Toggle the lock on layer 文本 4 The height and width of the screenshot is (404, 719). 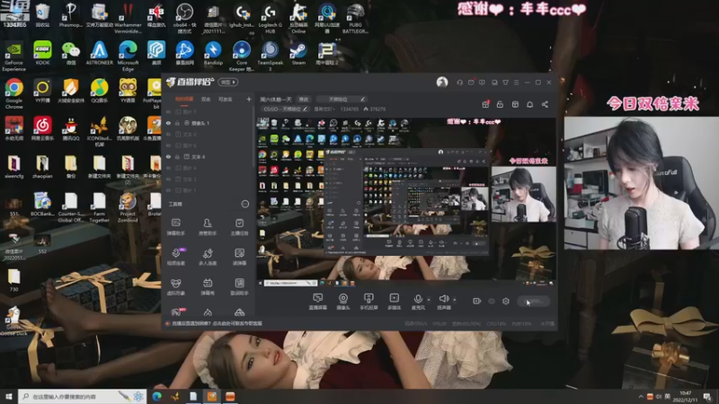pos(177,156)
